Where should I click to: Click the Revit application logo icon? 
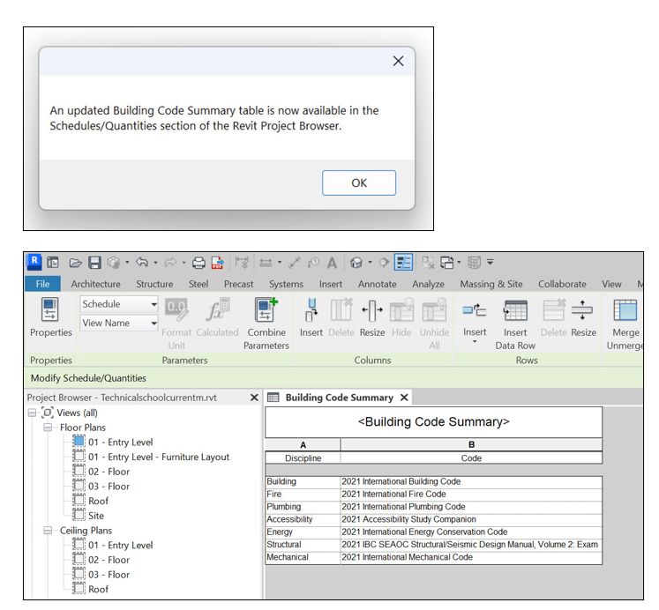tap(34, 262)
